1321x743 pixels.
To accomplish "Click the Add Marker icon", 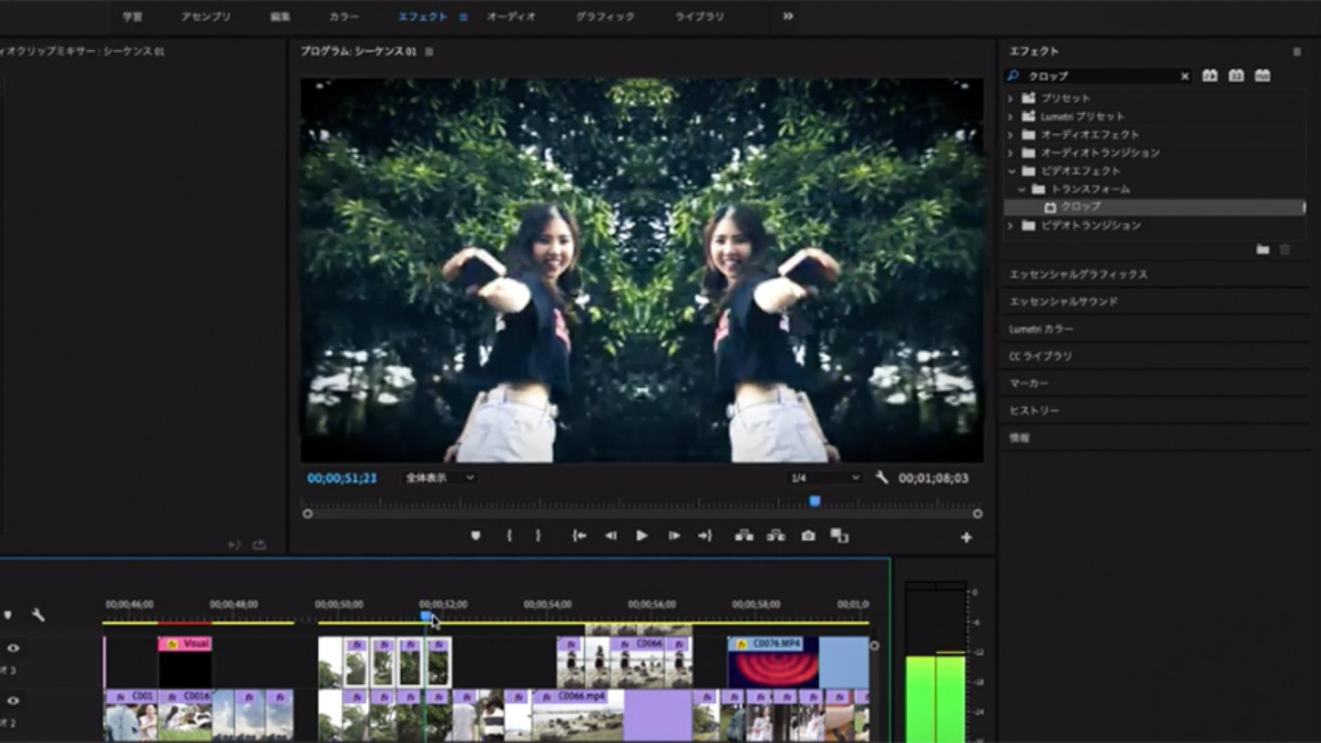I will [475, 536].
